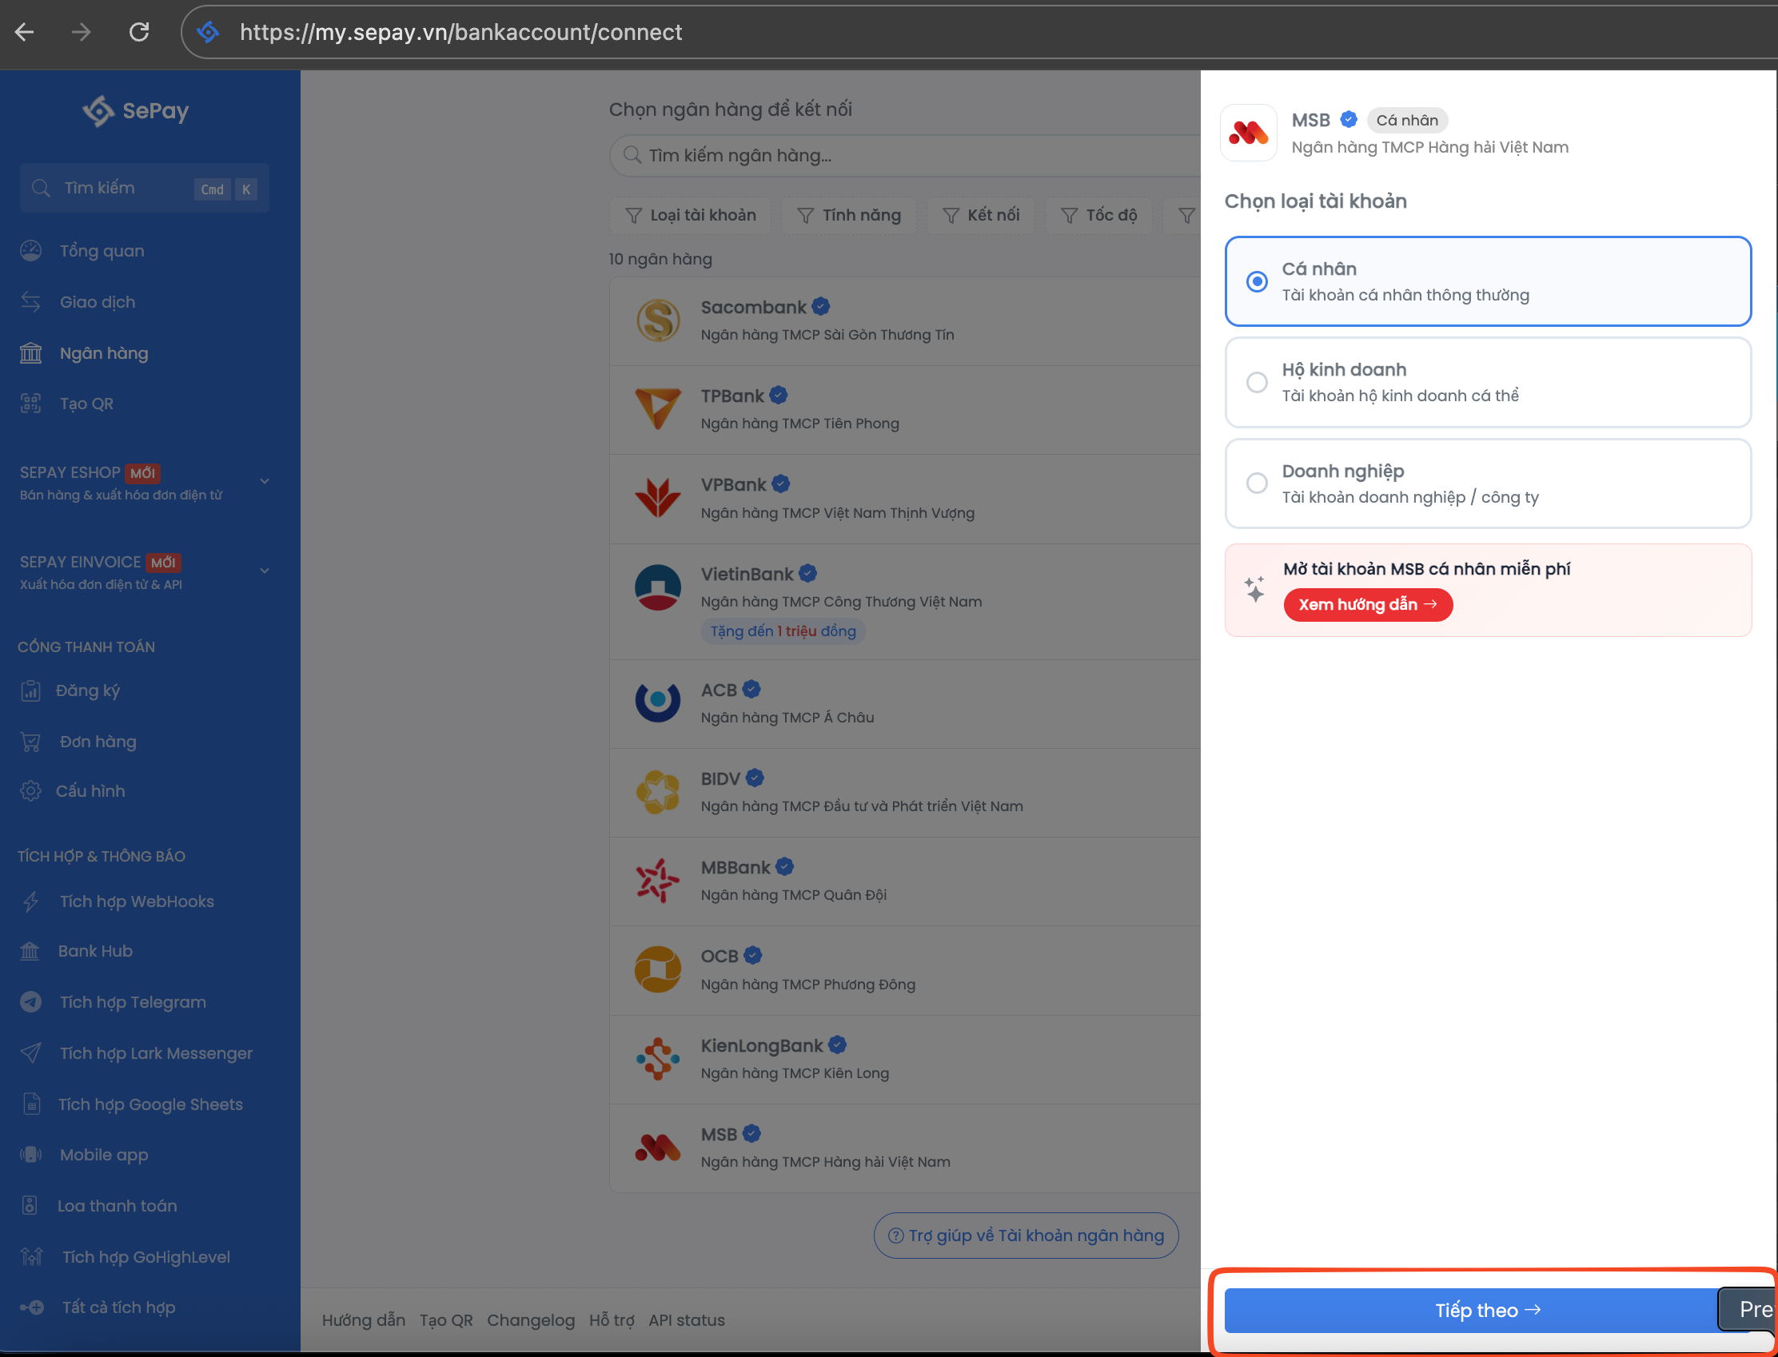Screen dimensions: 1778x1357
Task: Choose the Doanh nghiệp radio option
Action: coord(1257,483)
